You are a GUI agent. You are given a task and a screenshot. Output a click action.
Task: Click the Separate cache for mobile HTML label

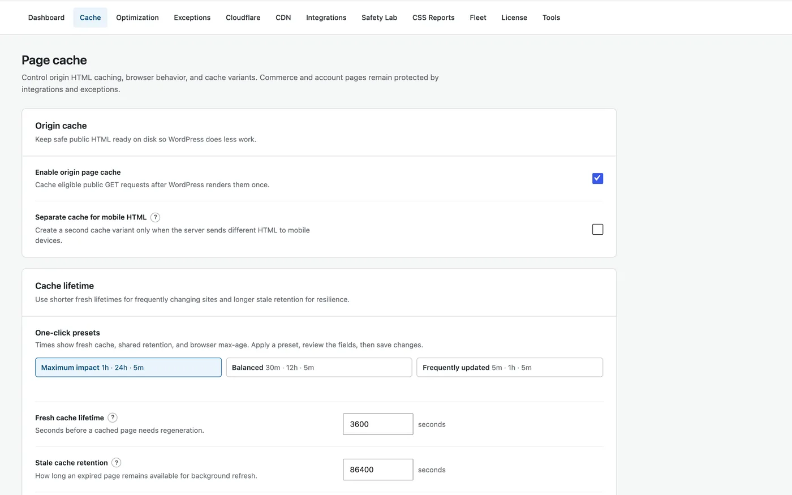point(91,217)
